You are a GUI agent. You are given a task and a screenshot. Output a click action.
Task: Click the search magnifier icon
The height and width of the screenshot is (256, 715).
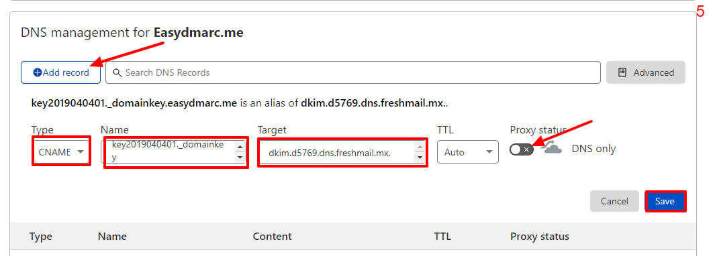coord(117,73)
